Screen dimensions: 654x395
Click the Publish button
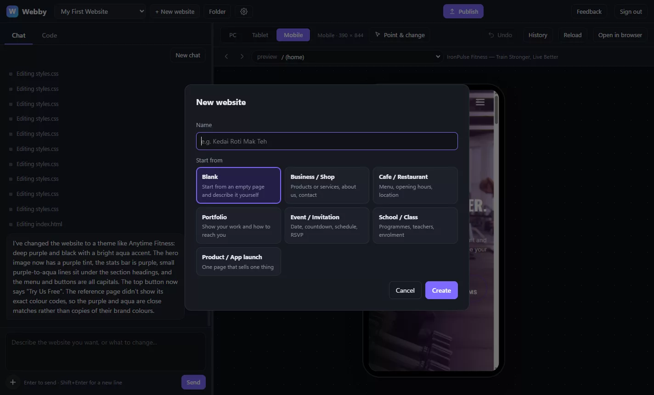tap(463, 11)
